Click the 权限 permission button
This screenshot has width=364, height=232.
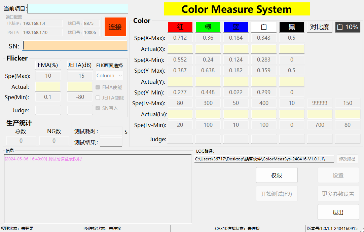[277, 175]
